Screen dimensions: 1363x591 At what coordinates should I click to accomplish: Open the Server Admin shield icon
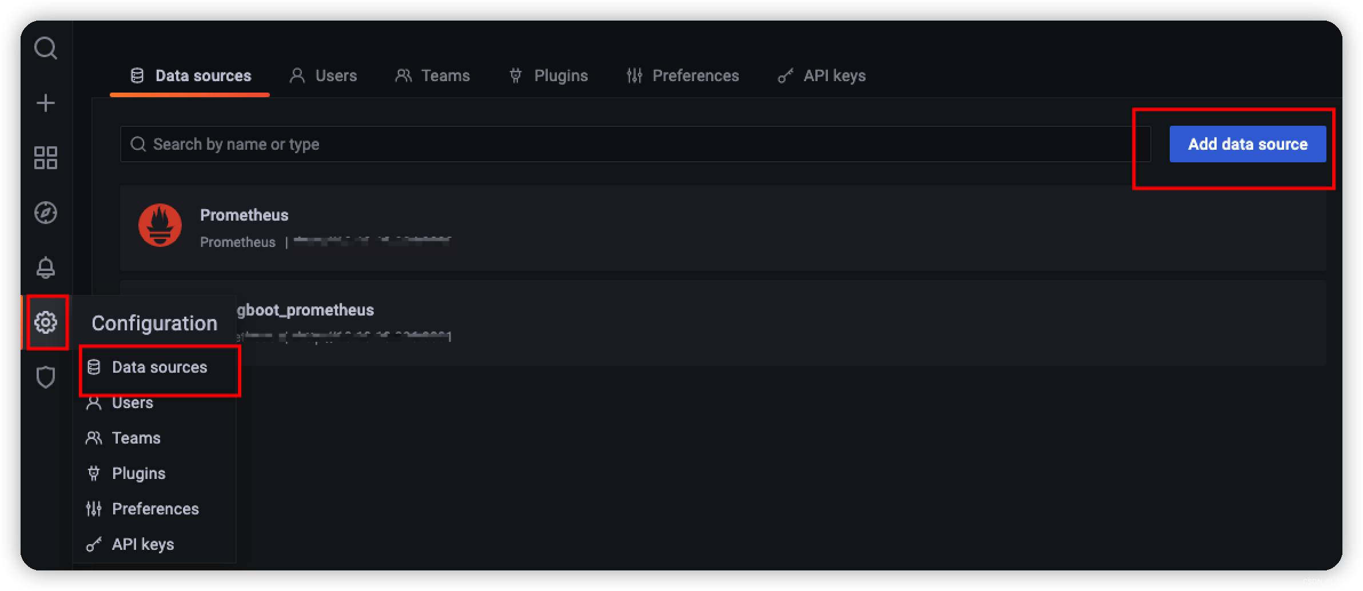(x=46, y=377)
